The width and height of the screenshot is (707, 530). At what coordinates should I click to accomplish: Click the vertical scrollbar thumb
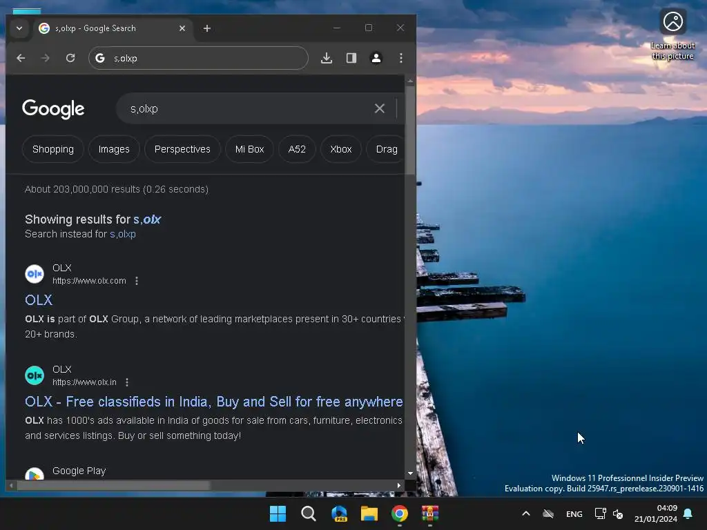tap(410, 130)
